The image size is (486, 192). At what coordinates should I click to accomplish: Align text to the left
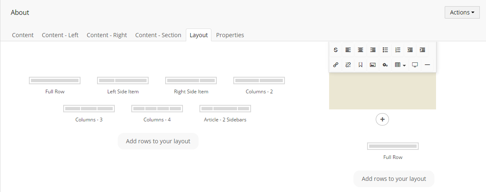348,50
